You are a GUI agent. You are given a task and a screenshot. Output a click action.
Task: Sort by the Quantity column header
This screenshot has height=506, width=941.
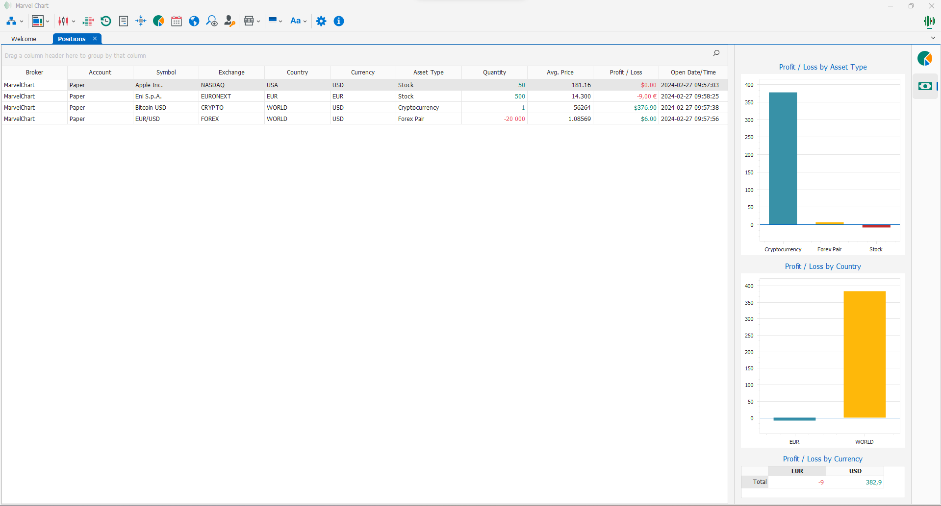pos(494,72)
